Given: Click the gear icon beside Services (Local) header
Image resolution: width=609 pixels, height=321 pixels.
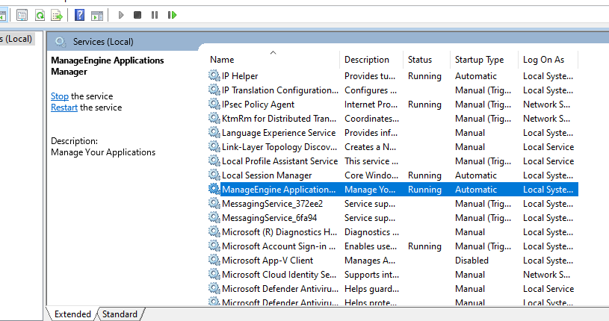Looking at the screenshot, I should tap(61, 42).
